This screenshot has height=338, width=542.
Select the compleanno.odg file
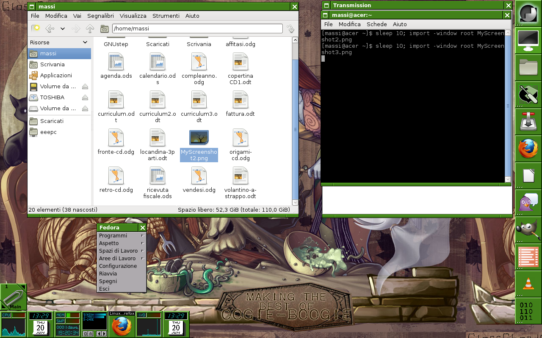[199, 69]
